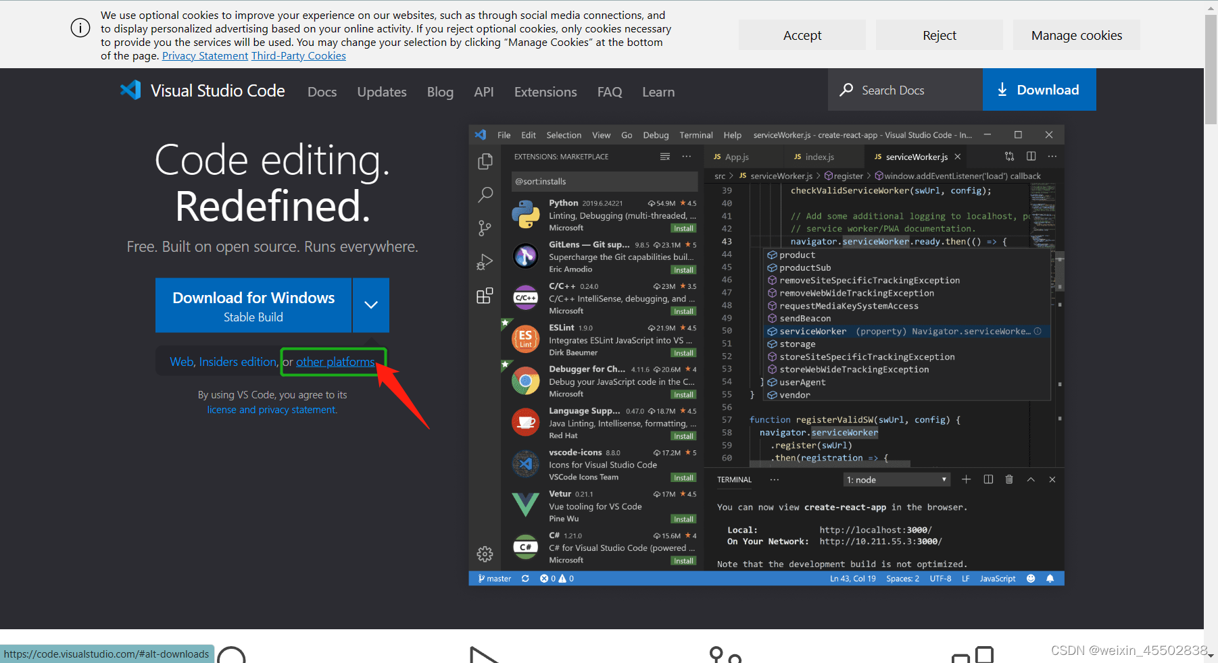1218x663 pixels.
Task: Open the Selection menu in VS Code
Action: click(x=564, y=135)
